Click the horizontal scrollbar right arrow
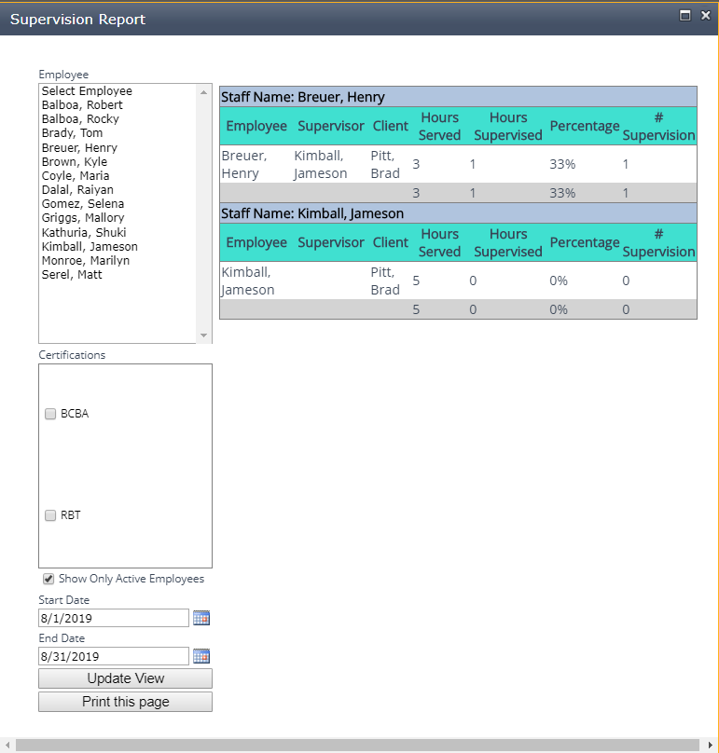The height and width of the screenshot is (753, 719). coord(711,745)
